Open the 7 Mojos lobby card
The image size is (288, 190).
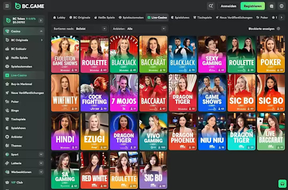[x=124, y=93]
